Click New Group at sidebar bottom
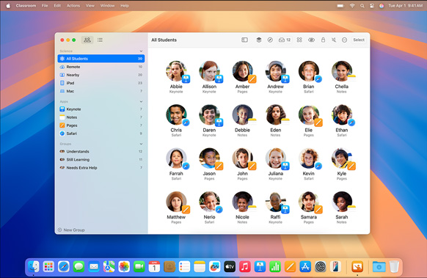427x278 pixels. [x=71, y=230]
